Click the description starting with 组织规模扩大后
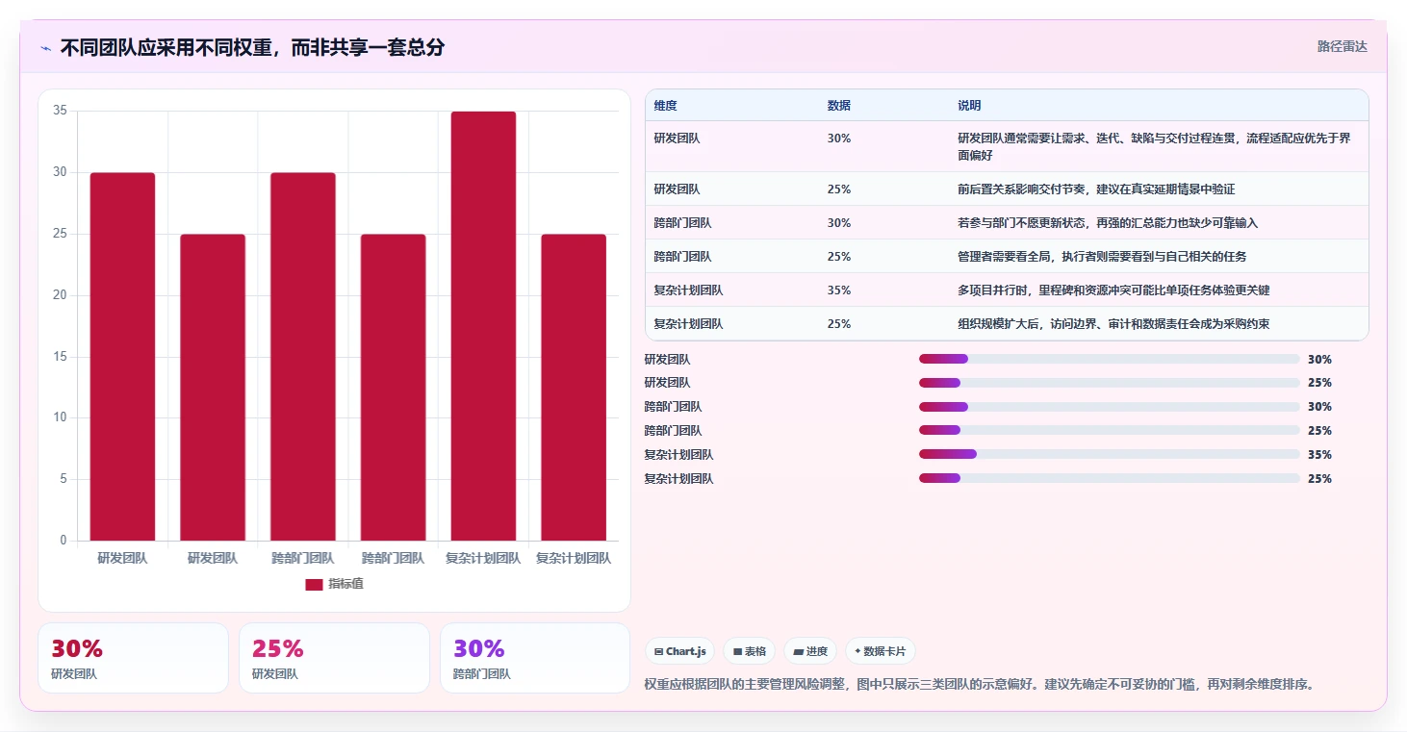 [1113, 324]
